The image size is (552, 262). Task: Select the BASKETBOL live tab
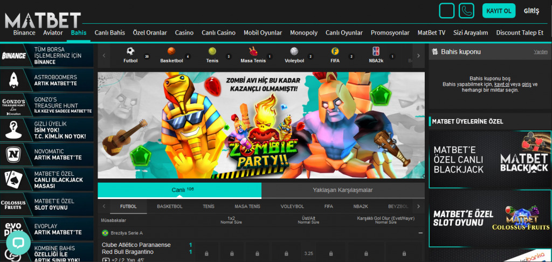coord(170,206)
